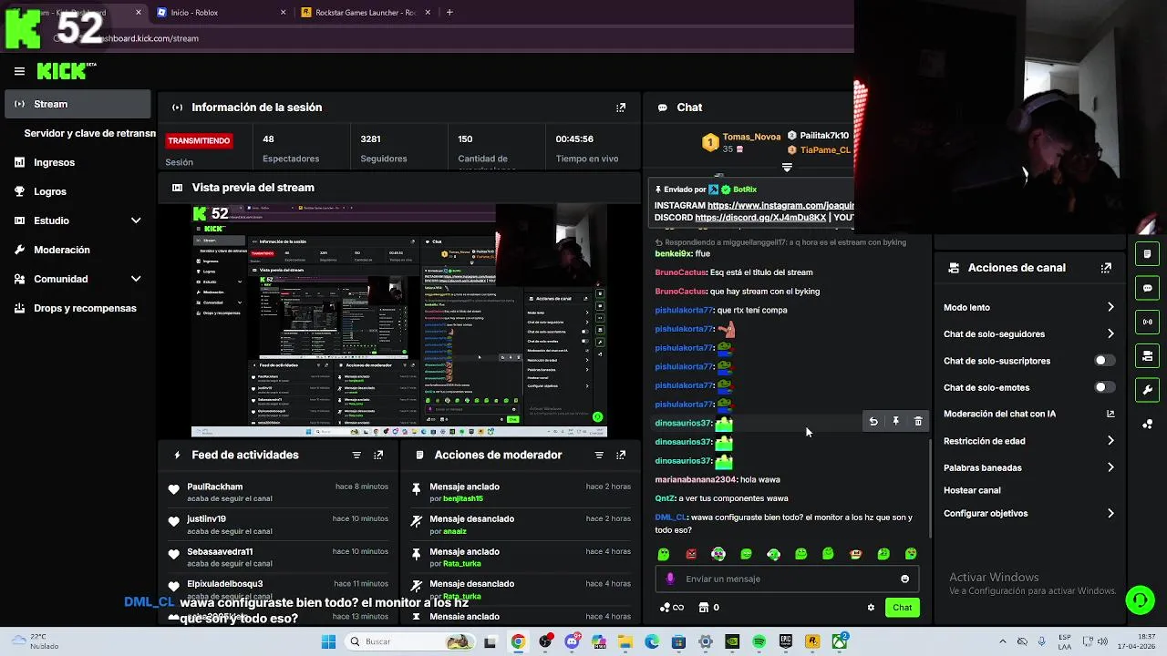Pop out the Acciones de canal panel
This screenshot has width=1167, height=656.
click(1106, 268)
